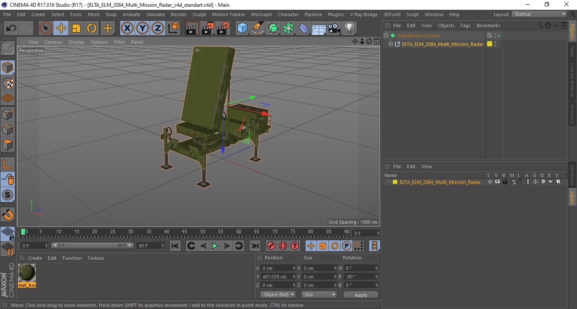Toggle parameter keyframe recording P button
The width and height of the screenshot is (577, 309).
tap(347, 246)
